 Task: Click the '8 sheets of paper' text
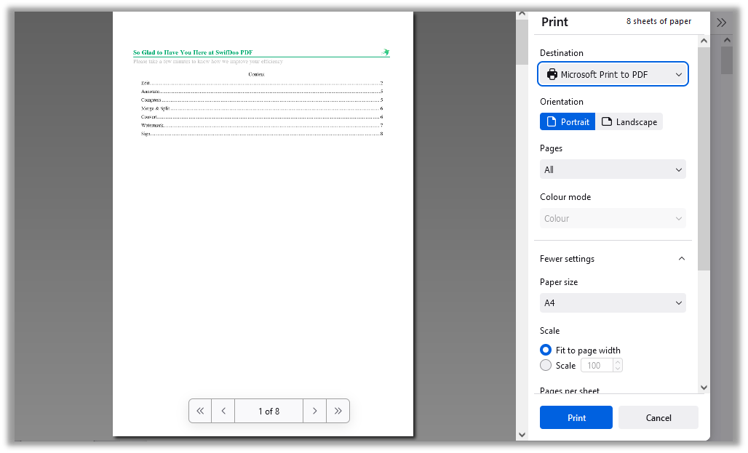point(659,21)
